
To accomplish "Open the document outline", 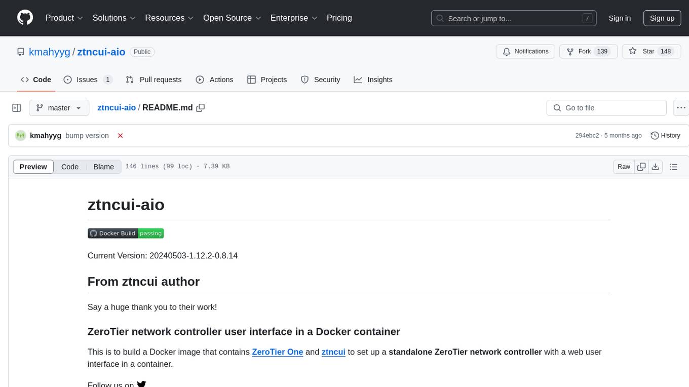I will [x=673, y=167].
